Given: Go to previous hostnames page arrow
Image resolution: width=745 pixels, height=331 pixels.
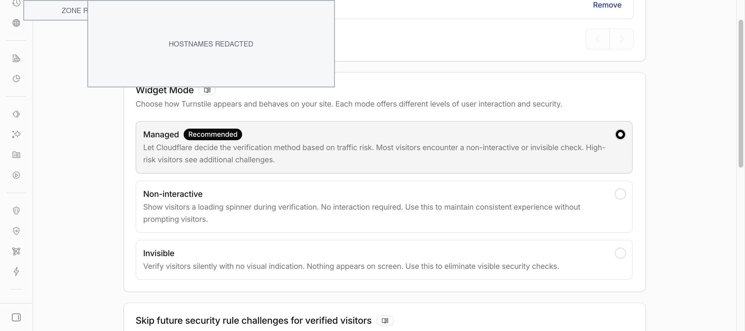Looking at the screenshot, I should click(x=598, y=39).
